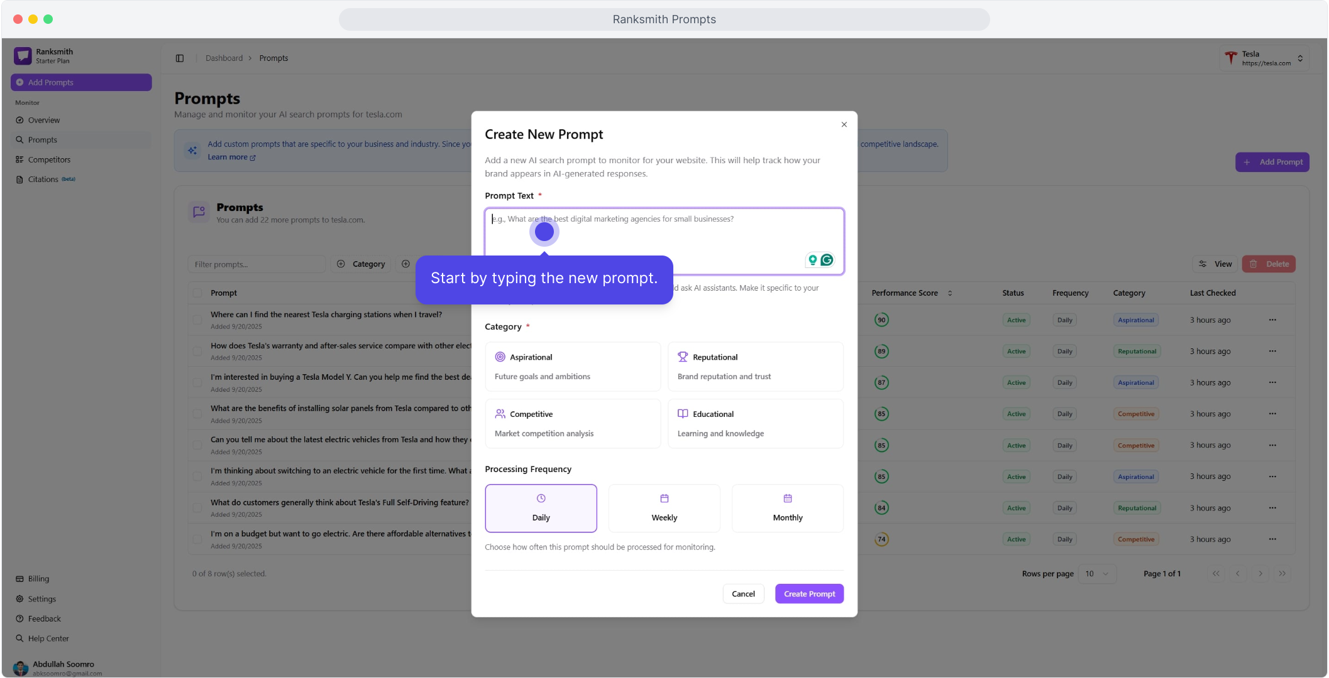The height and width of the screenshot is (678, 1329).
Task: Select the Educational category card
Action: tap(756, 424)
